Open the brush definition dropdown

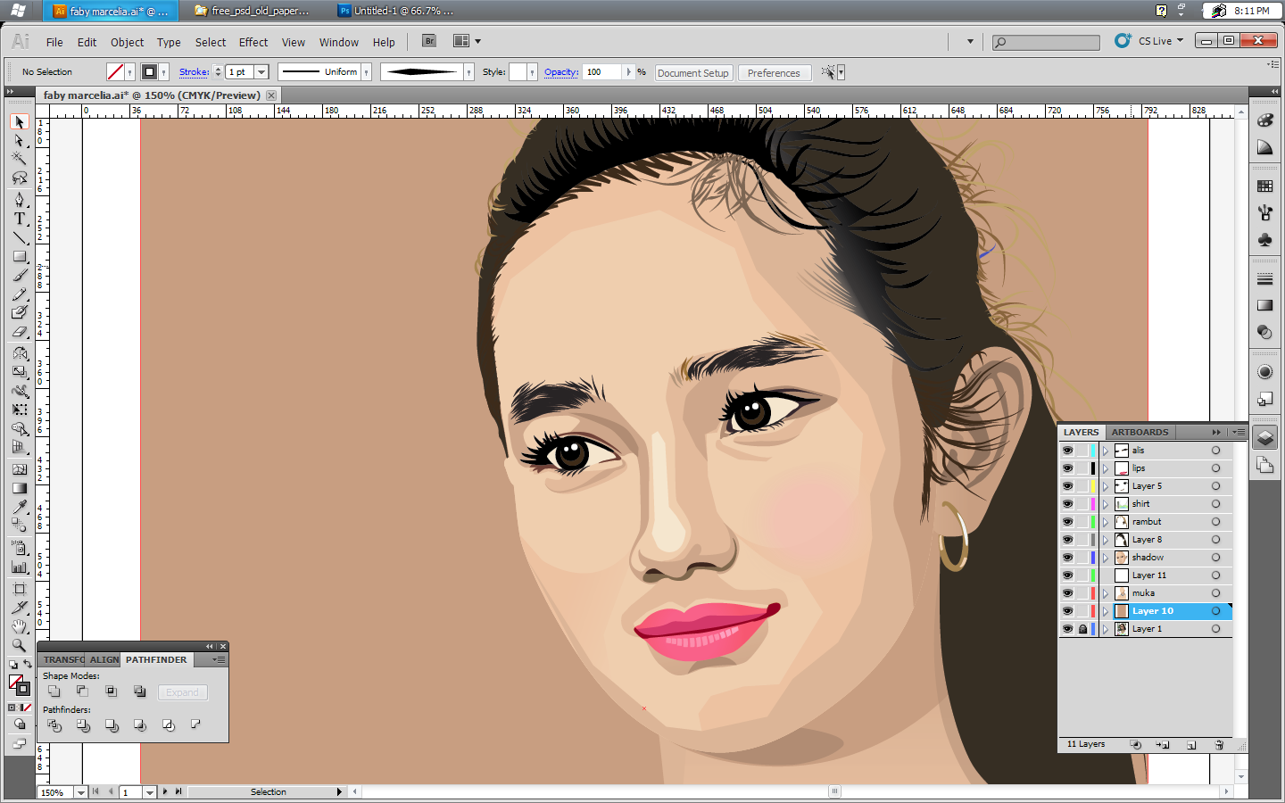[468, 72]
